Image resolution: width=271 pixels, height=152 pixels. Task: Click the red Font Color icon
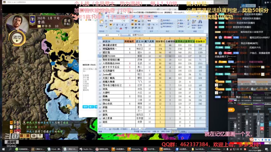(121, 28)
